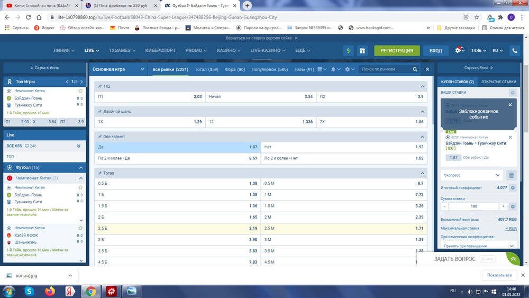Viewport: 529px width, 298px height.
Task: Switch to Фора (80) markets tab
Action: coord(235,69)
